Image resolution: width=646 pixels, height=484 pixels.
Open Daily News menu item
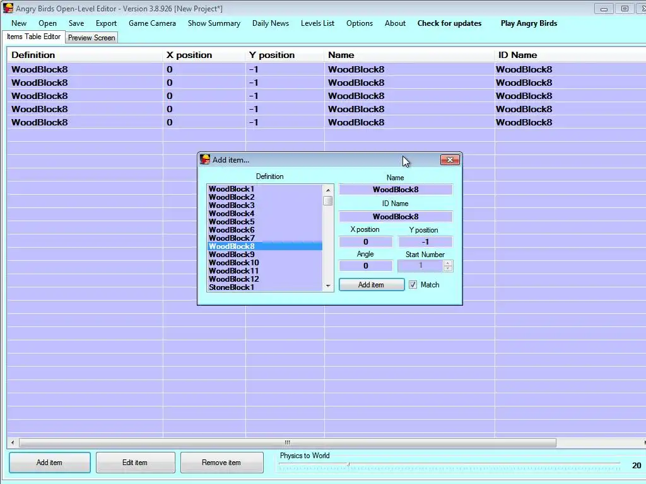pyautogui.click(x=270, y=23)
